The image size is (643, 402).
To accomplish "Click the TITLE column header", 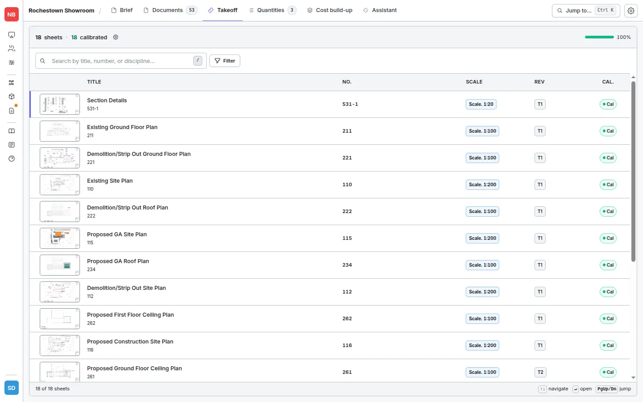I will click(x=94, y=82).
